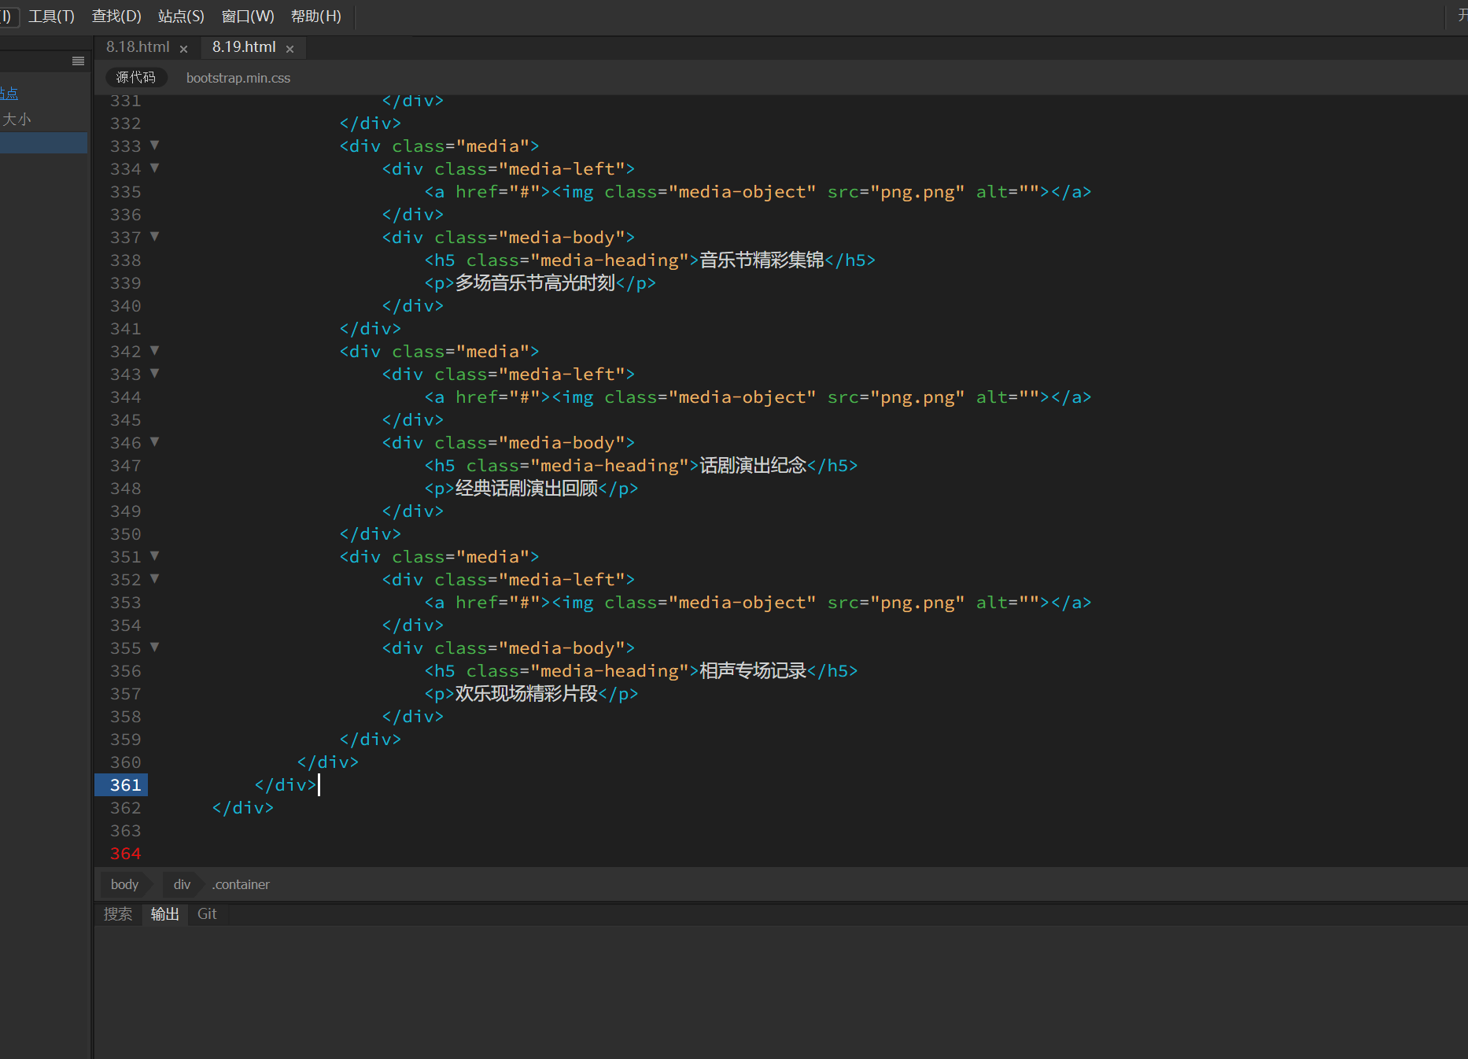Open the 站点(S) menu
Image resolution: width=1468 pixels, height=1059 pixels.
181,16
